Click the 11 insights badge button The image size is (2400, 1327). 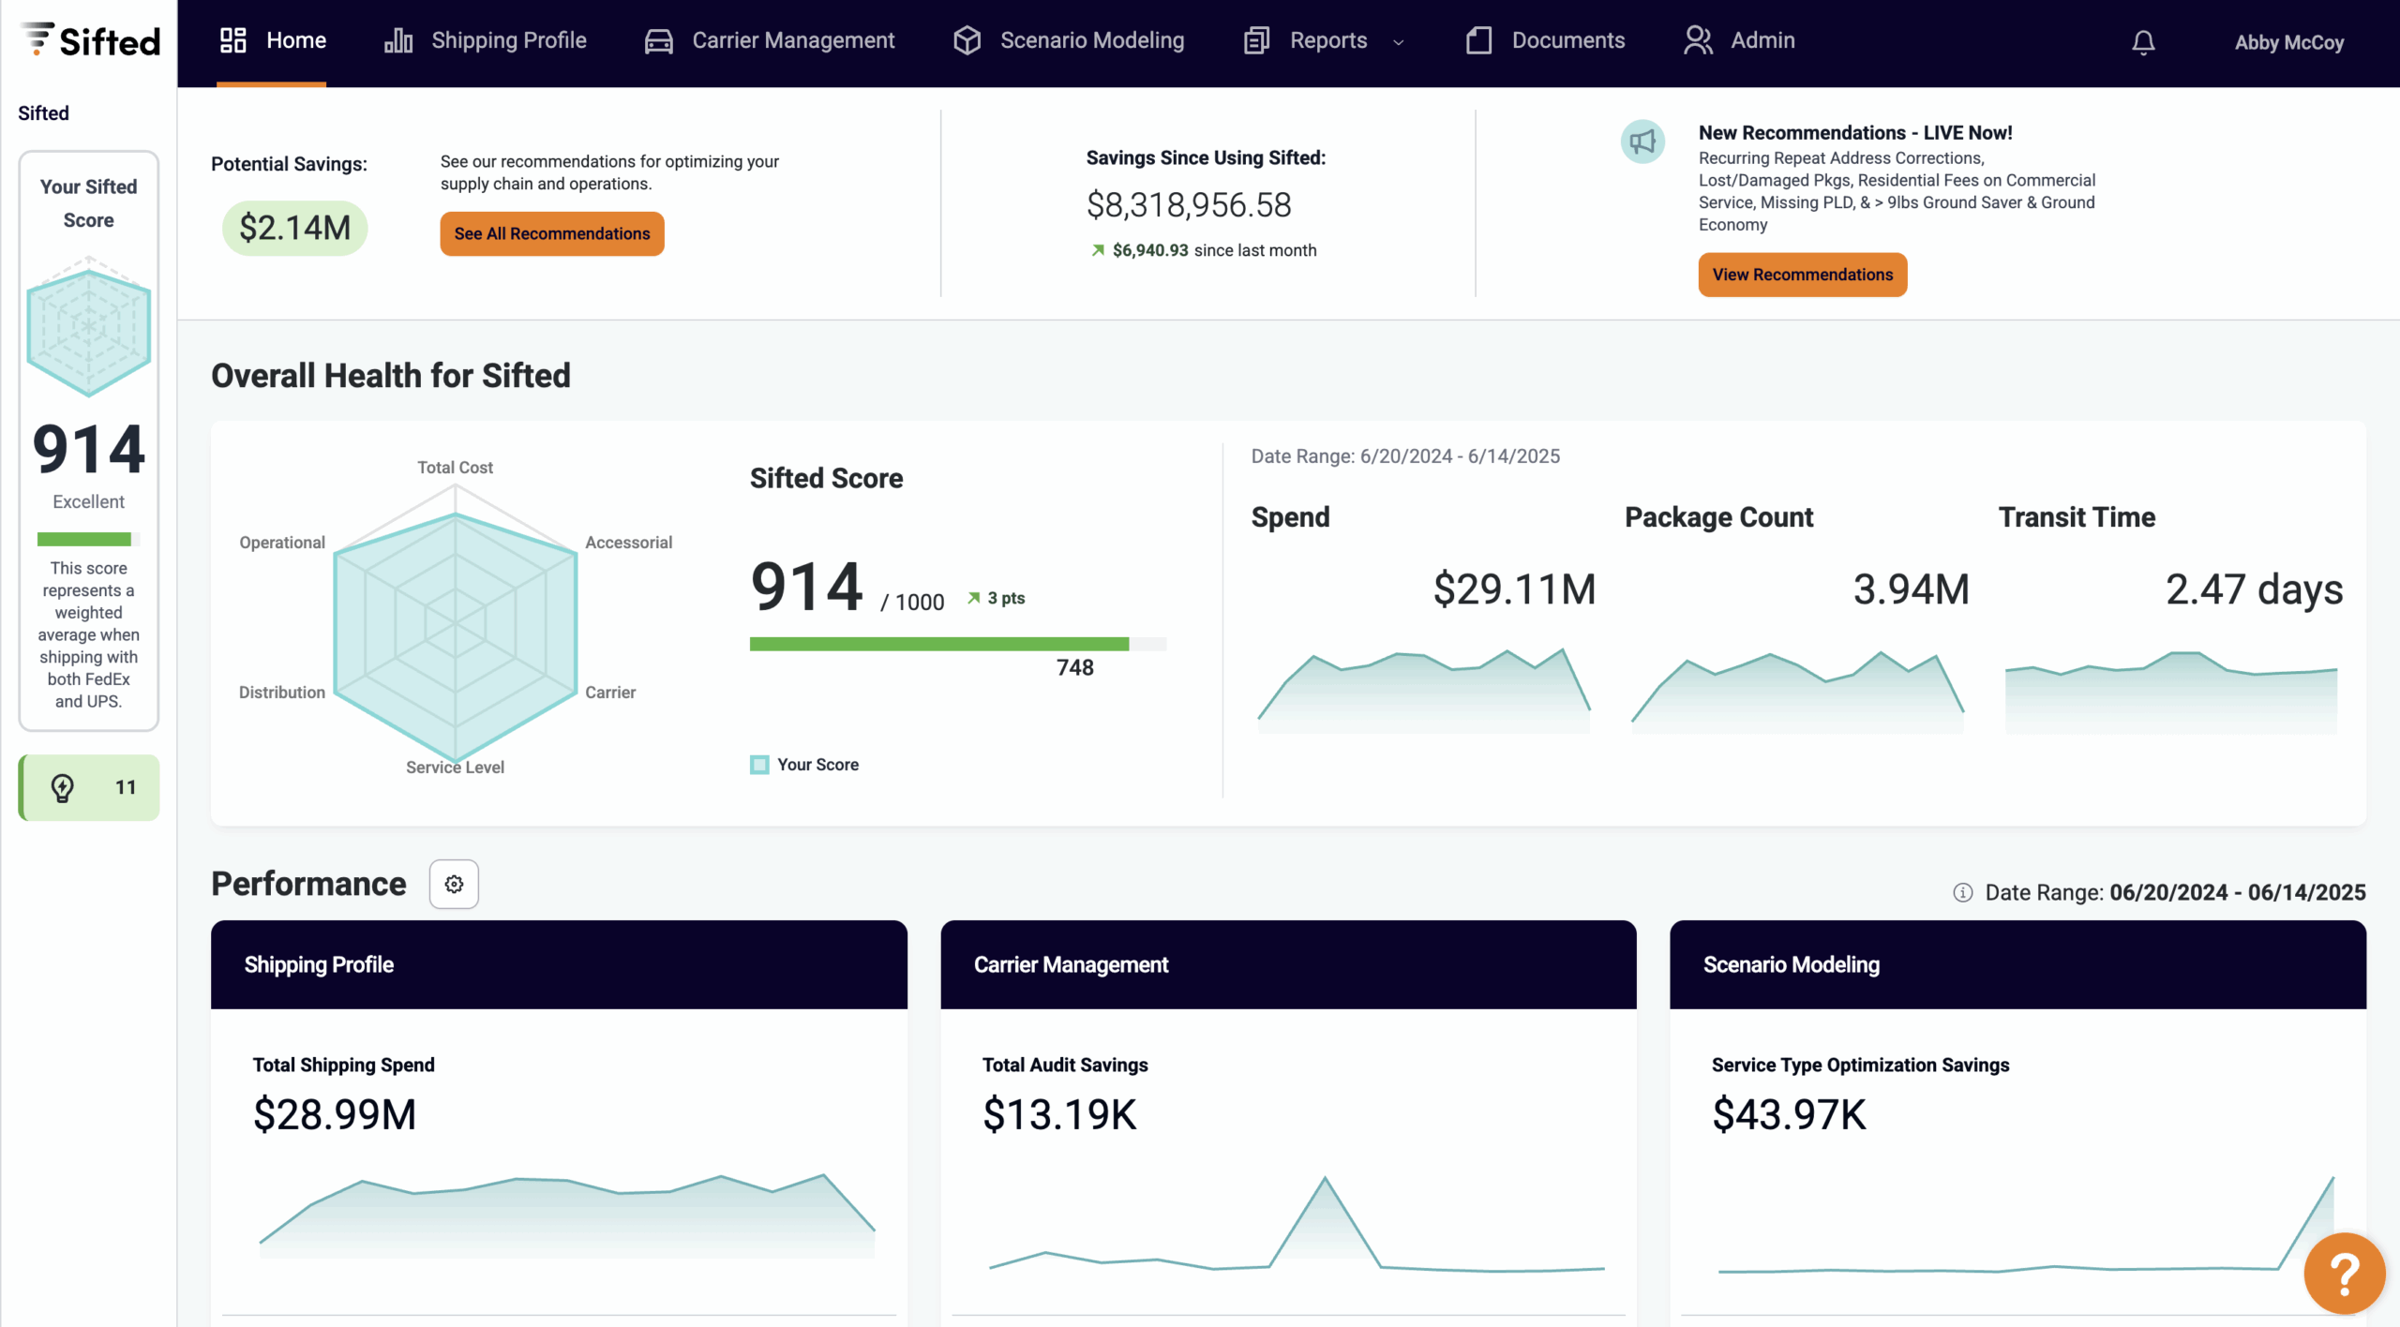coord(89,787)
